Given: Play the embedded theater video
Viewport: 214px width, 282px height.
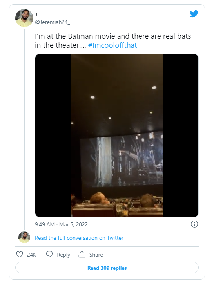Looking at the screenshot, I should 117,136.
